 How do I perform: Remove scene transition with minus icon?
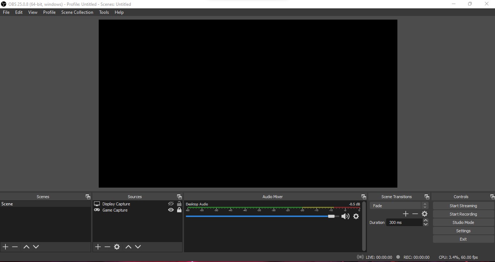pyautogui.click(x=415, y=214)
